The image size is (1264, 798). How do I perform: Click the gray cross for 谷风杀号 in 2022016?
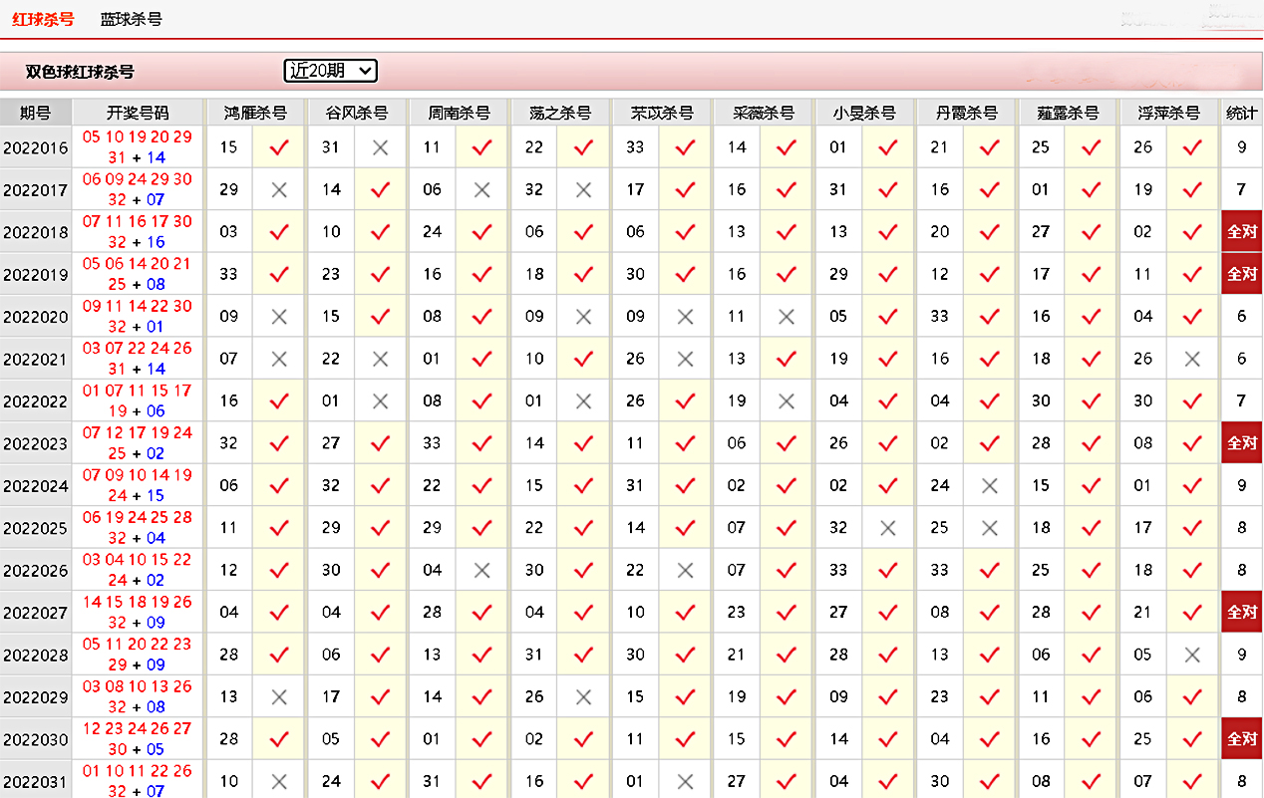380,147
